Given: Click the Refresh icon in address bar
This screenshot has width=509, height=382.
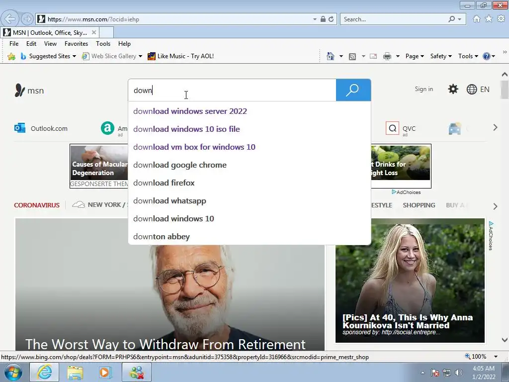Looking at the screenshot, I should 331,19.
